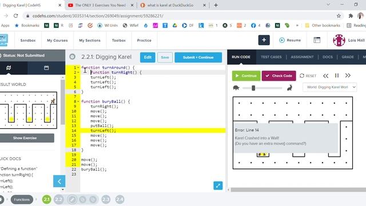Select the calendar icon sidebar tab
The height and width of the screenshot is (206, 366).
click(46, 68)
